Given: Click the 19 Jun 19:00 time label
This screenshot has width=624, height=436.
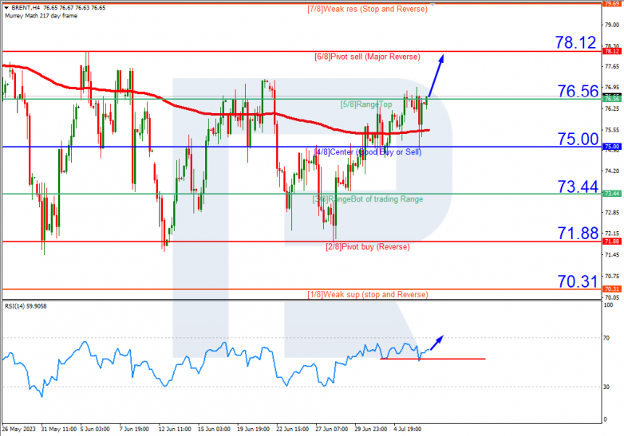Looking at the screenshot, I should pyautogui.click(x=254, y=430).
